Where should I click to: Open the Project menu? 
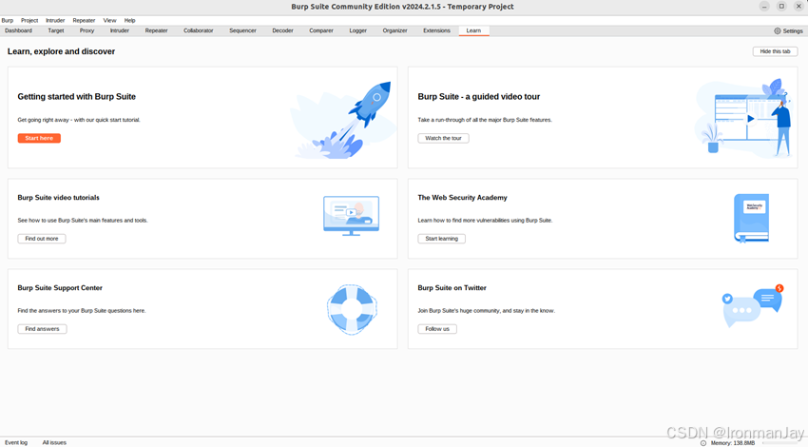click(x=29, y=21)
